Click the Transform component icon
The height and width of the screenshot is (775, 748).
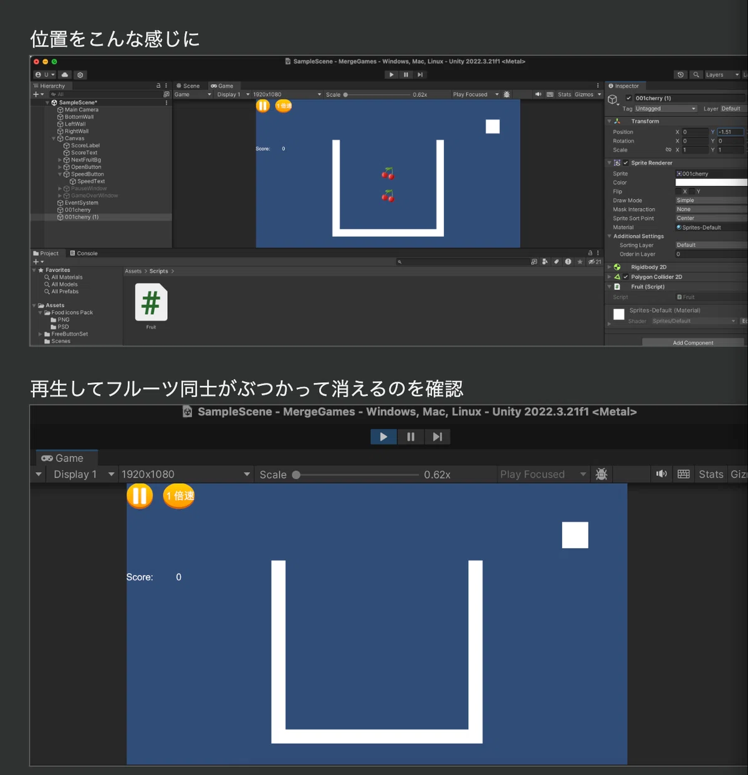click(617, 122)
